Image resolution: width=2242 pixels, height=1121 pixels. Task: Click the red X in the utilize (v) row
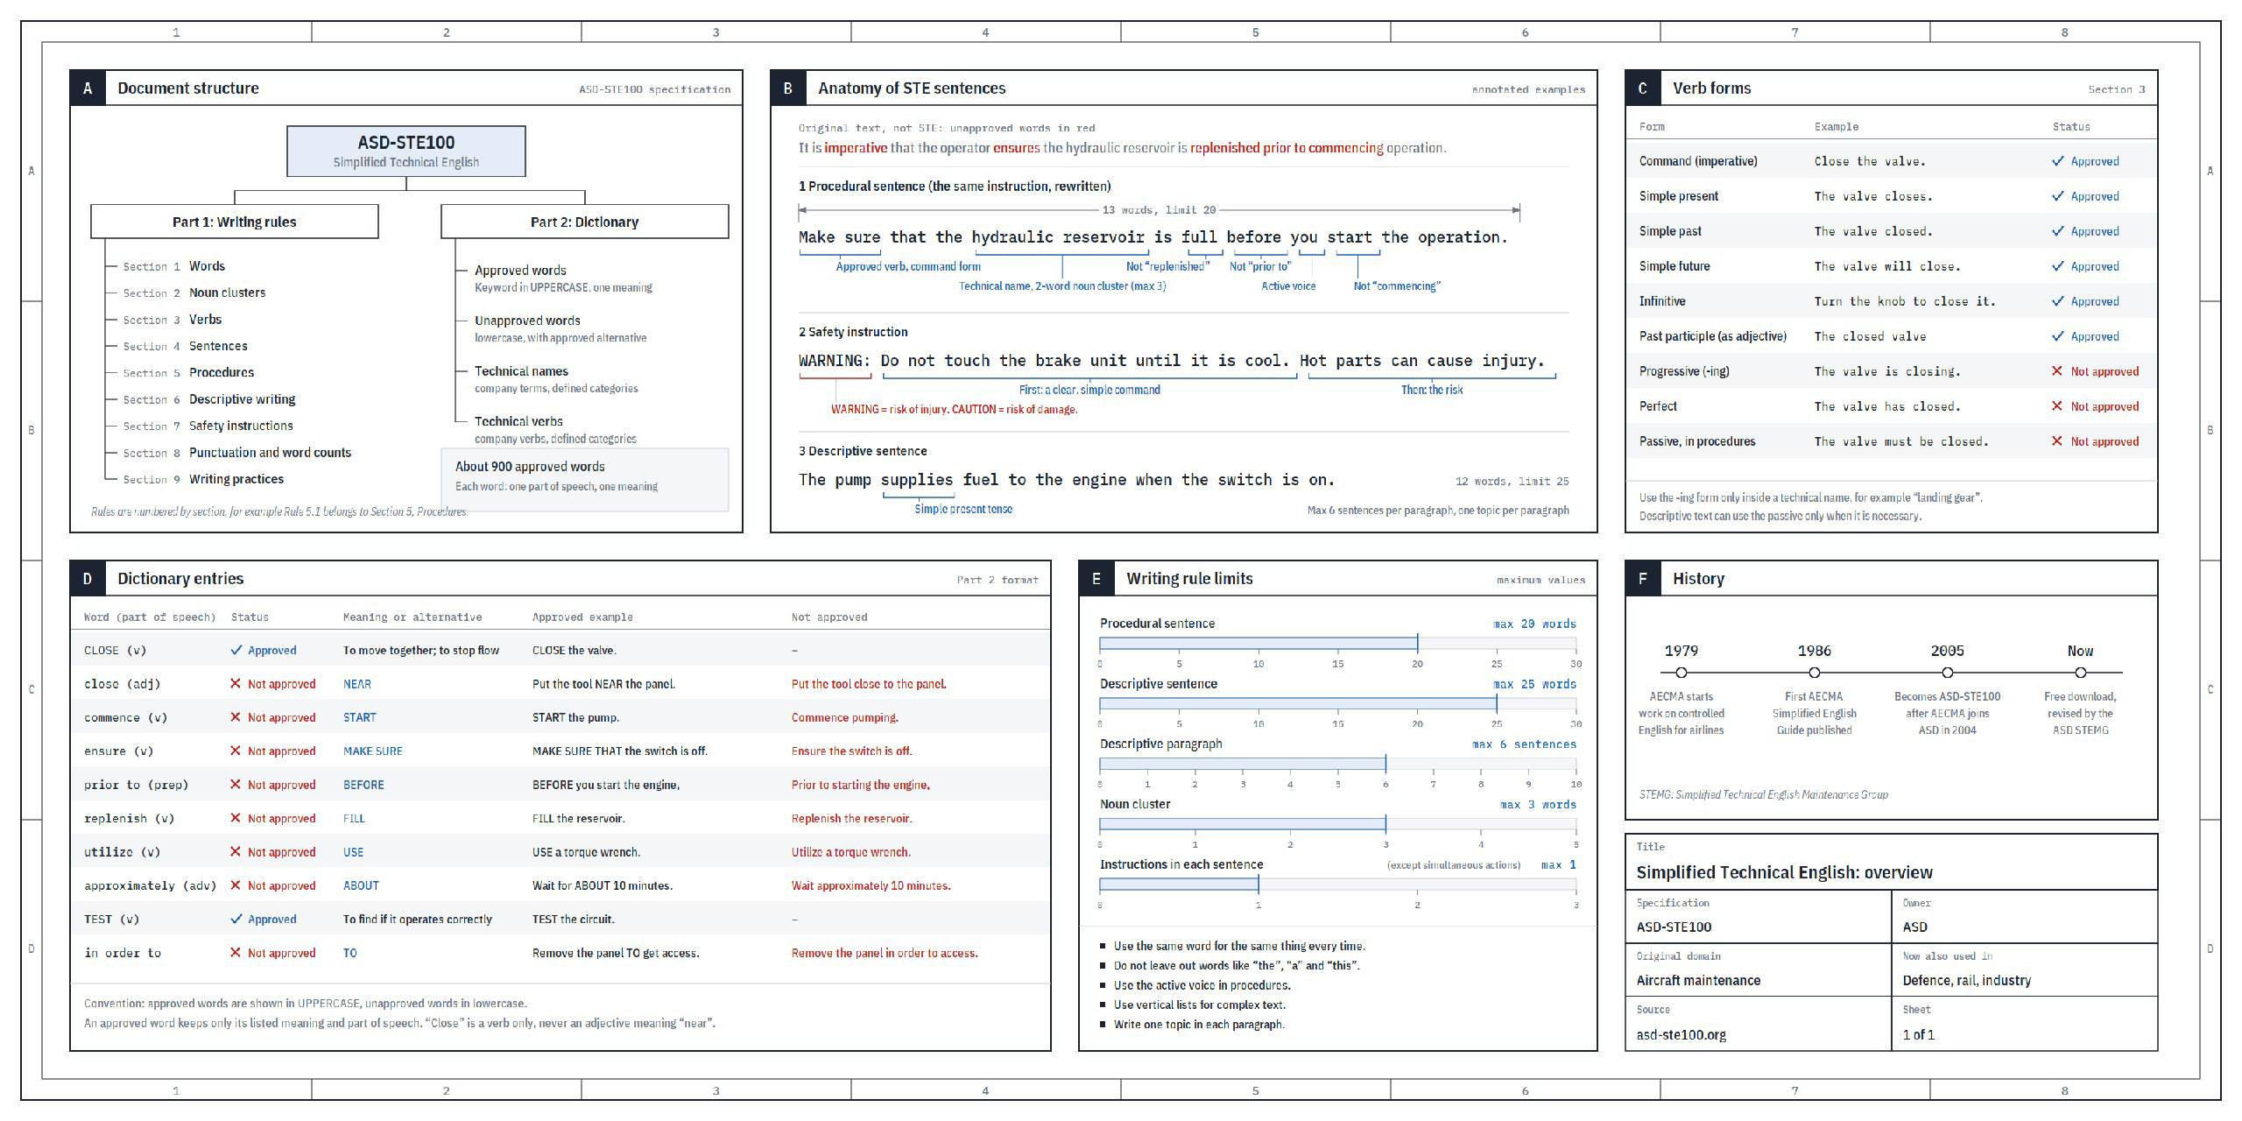(x=236, y=852)
